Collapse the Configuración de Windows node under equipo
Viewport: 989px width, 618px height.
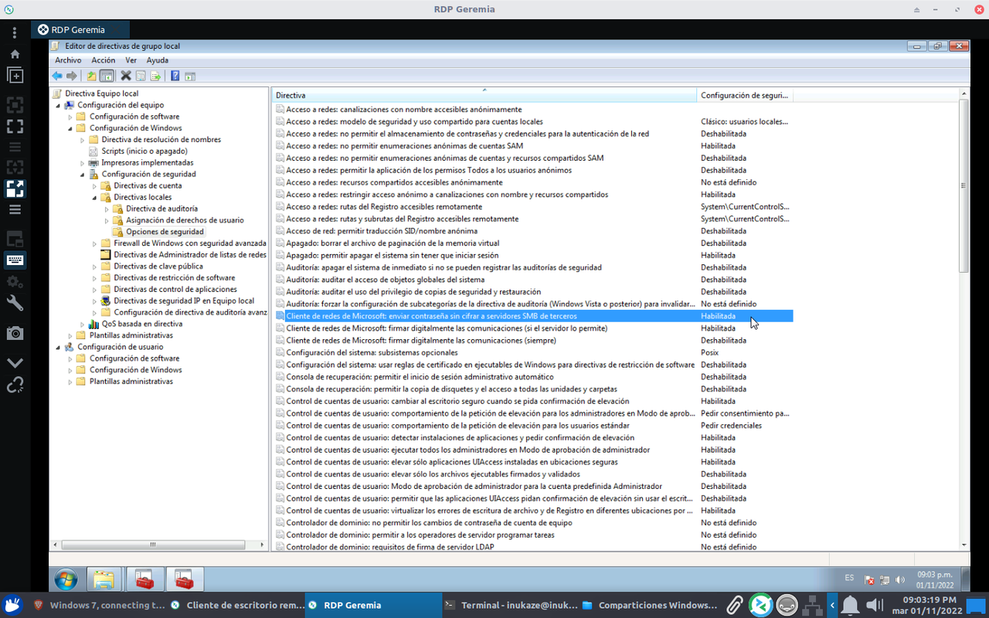click(70, 128)
